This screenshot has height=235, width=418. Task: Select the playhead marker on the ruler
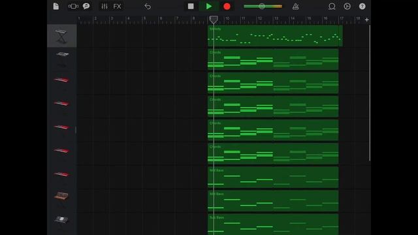(214, 19)
